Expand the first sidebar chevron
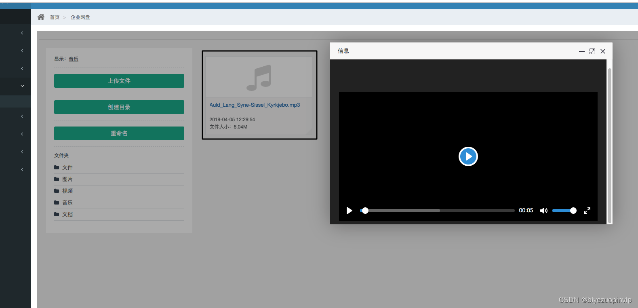Viewport: 638px width, 308px height. point(22,33)
